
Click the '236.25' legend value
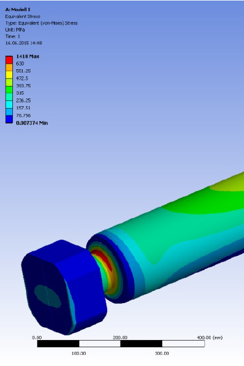(23, 100)
